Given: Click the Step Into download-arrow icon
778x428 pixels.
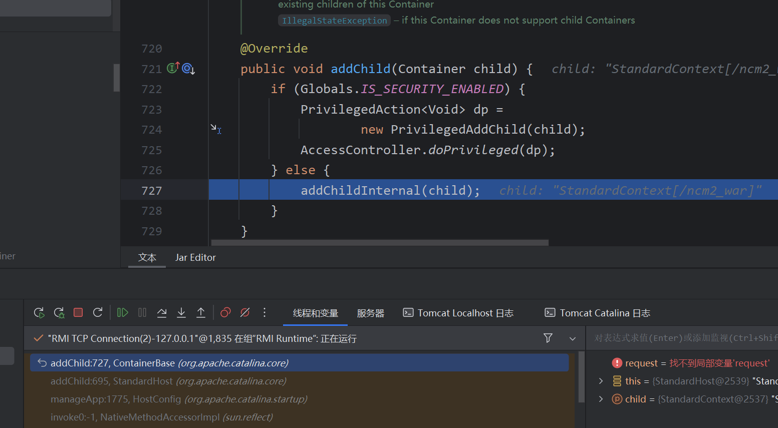Looking at the screenshot, I should (x=181, y=313).
